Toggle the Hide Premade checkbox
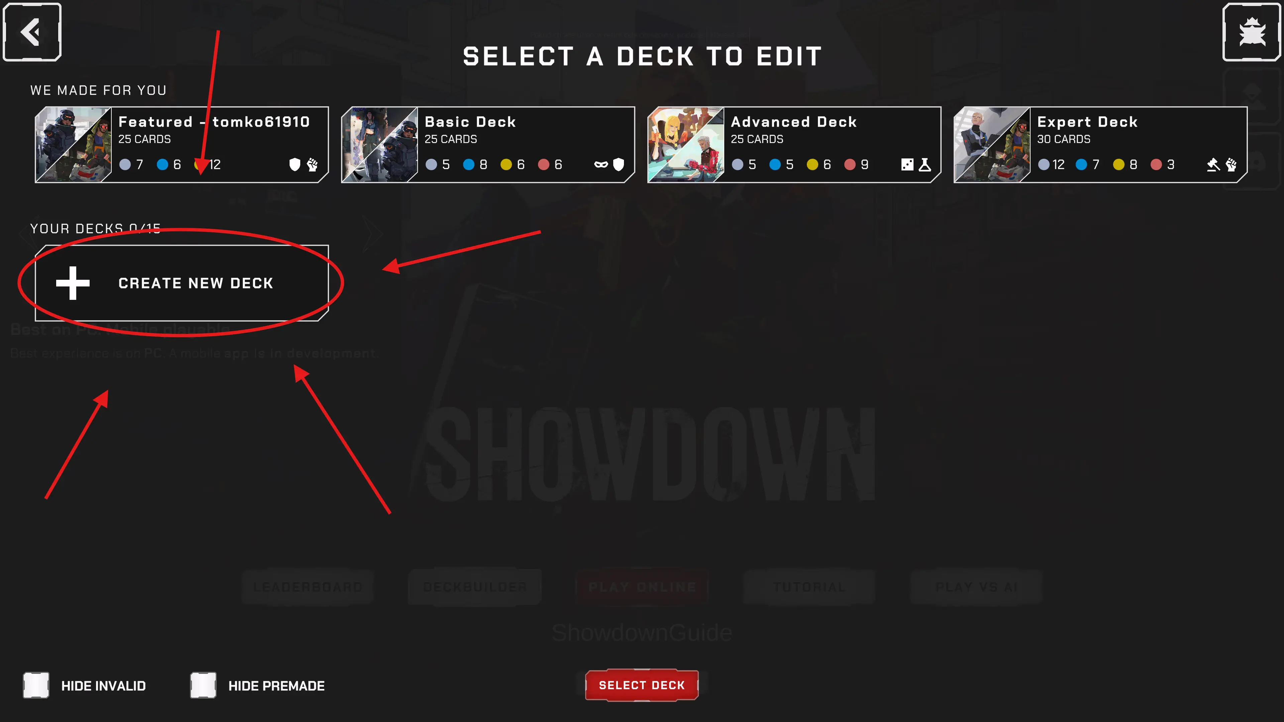Viewport: 1284px width, 722px height. coord(203,685)
